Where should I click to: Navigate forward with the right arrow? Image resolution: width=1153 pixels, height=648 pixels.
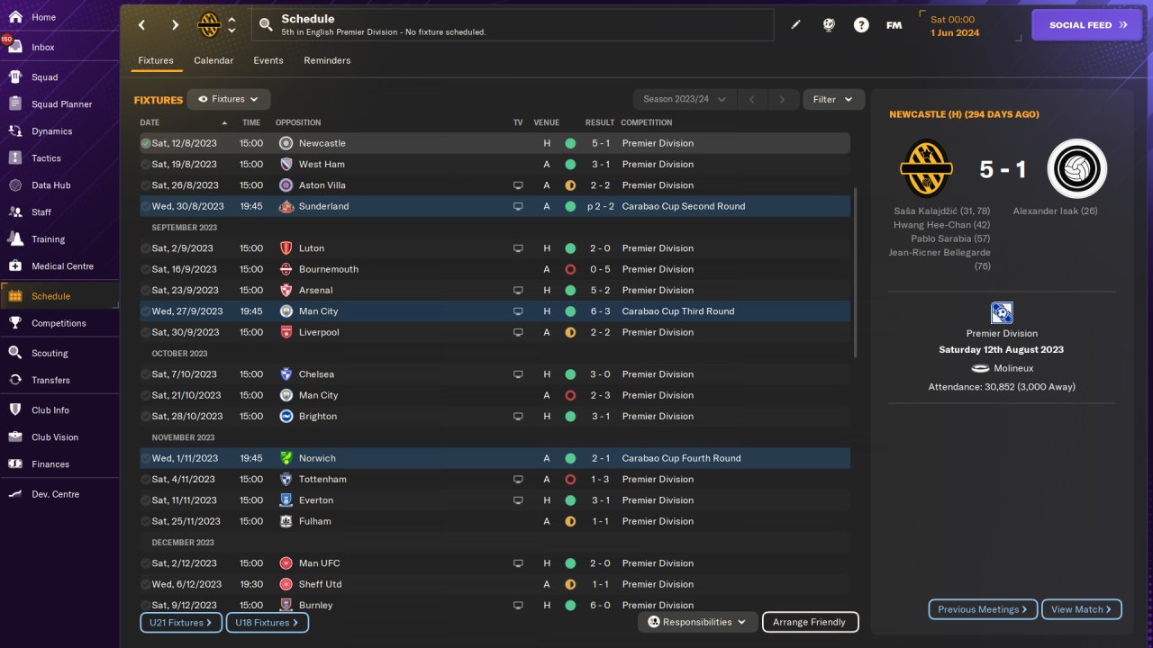pos(175,25)
